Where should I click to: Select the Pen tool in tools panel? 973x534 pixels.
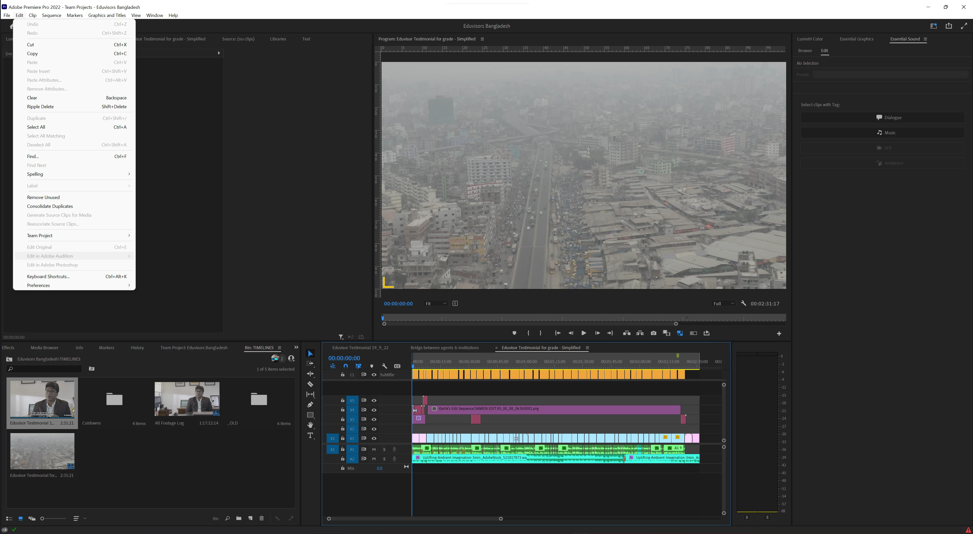(310, 405)
